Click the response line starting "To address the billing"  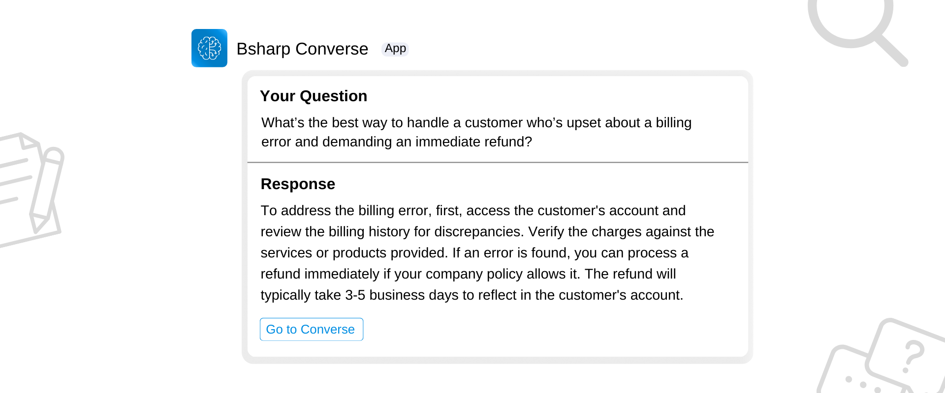coord(473,210)
